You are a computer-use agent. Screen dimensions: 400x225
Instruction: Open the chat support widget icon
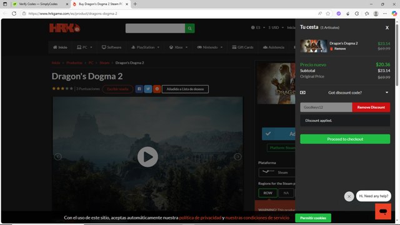click(383, 211)
